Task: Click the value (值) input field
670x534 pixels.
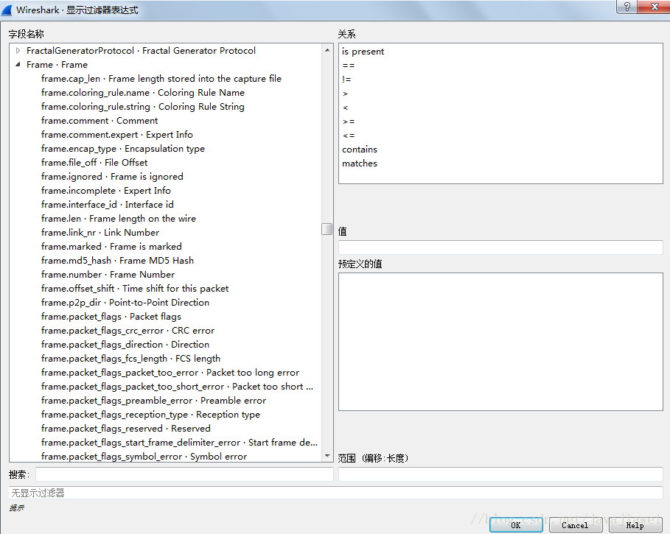Action: click(x=500, y=247)
